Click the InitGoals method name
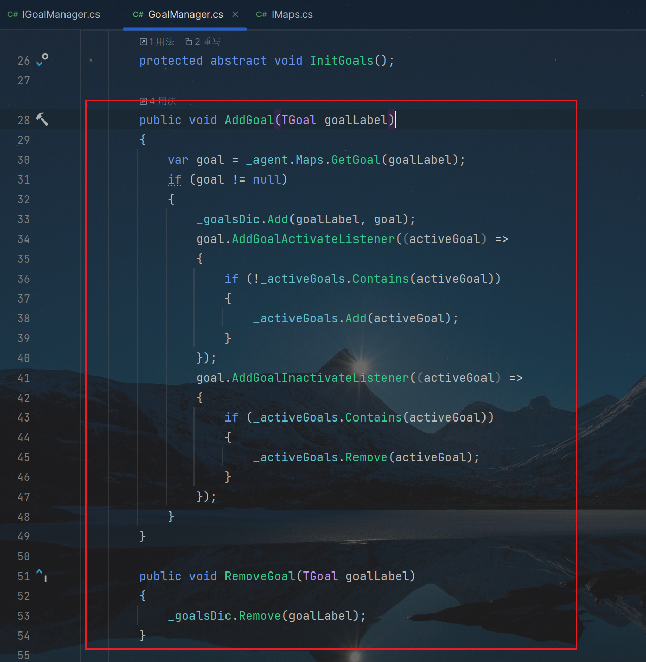Screen dimensions: 646x662 (341, 61)
